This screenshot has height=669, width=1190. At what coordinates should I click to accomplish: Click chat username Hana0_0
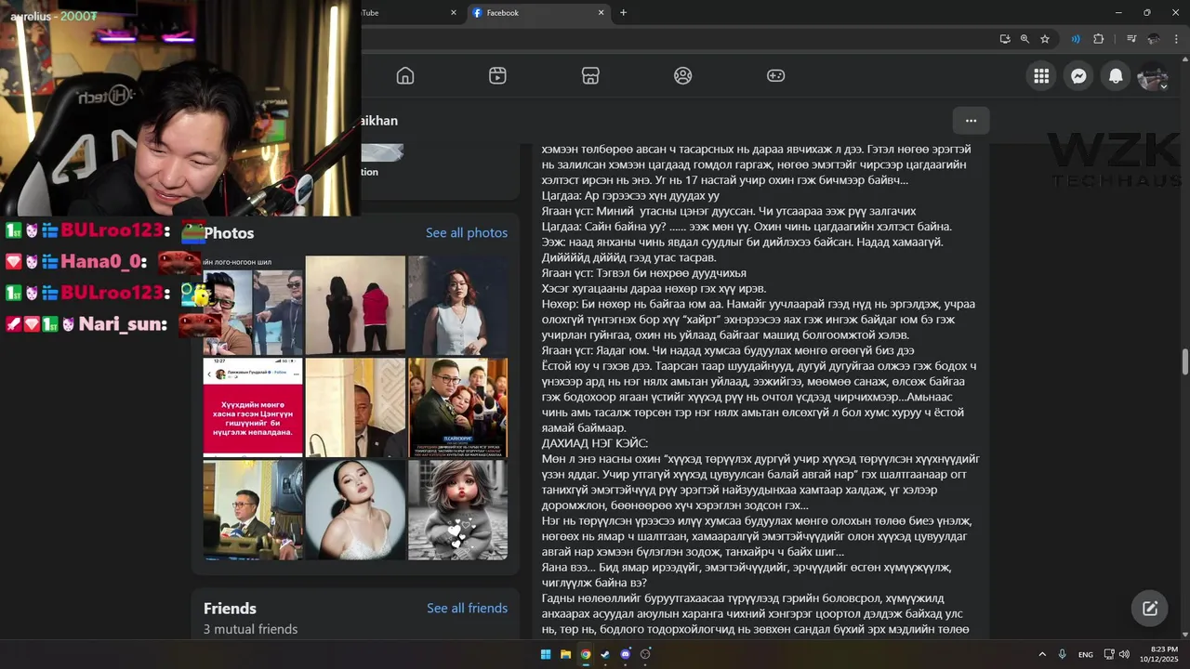tap(103, 262)
